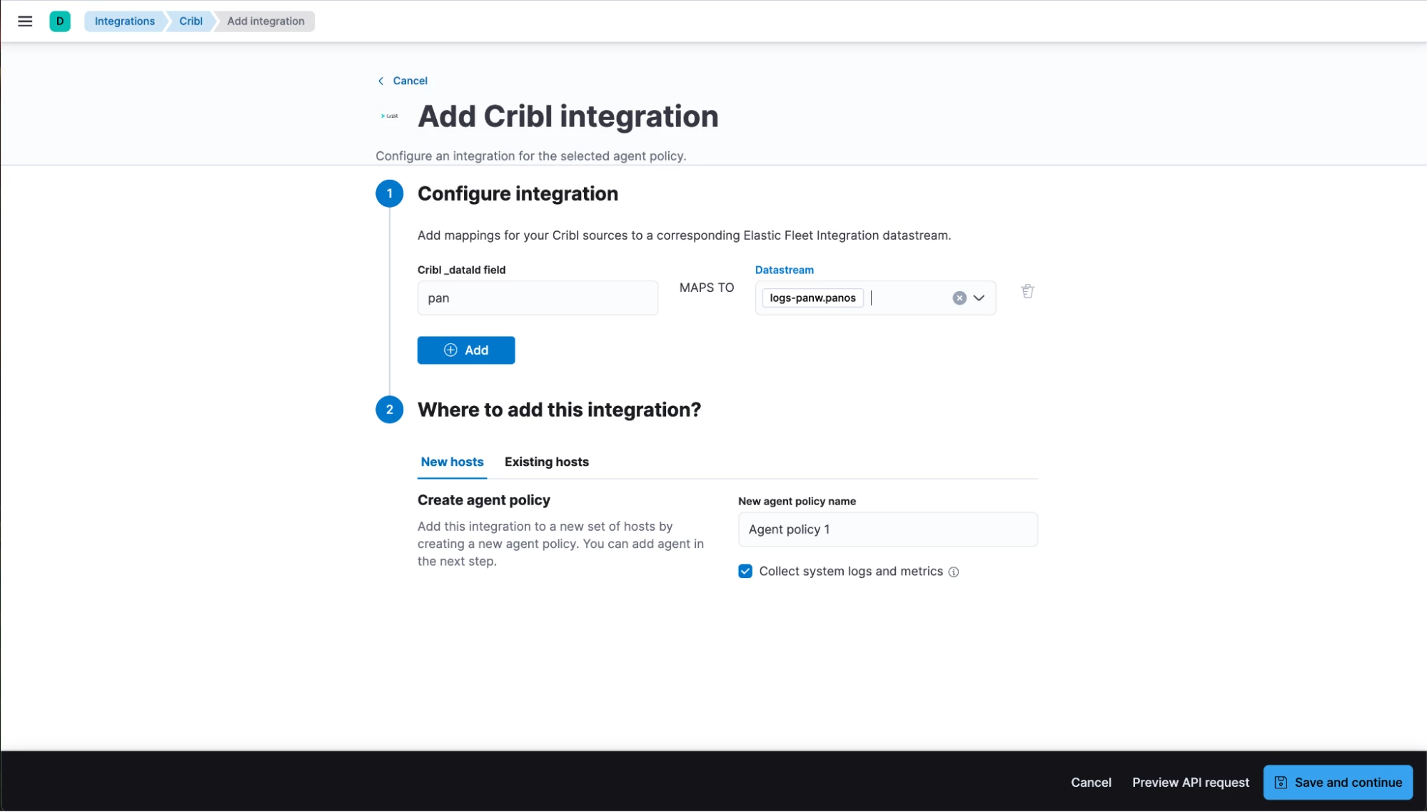
Task: Delete the pan mapping row with trash icon
Action: [x=1027, y=291]
